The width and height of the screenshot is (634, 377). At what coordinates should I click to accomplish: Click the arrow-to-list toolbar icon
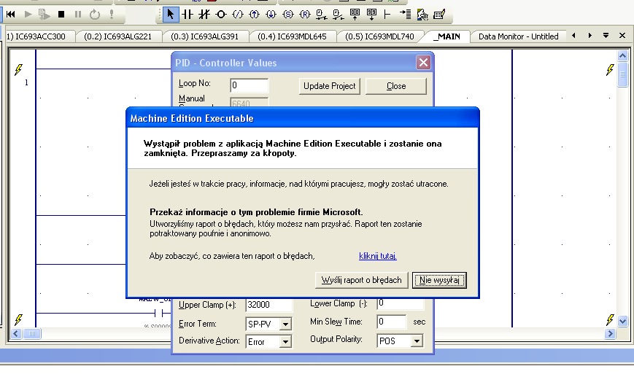pos(405,15)
